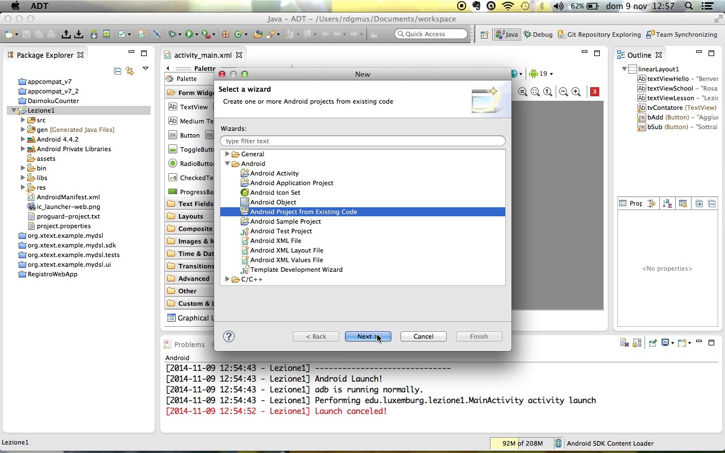Open the Apple menu
The width and height of the screenshot is (725, 453).
click(x=15, y=6)
